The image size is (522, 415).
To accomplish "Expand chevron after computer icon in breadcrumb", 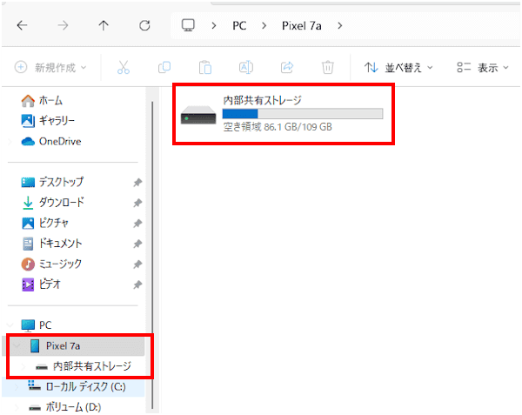I will (x=214, y=25).
